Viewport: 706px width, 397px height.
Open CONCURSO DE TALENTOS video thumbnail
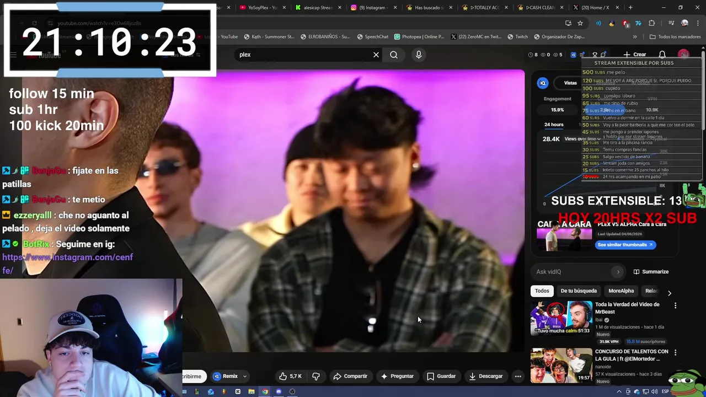point(561,366)
